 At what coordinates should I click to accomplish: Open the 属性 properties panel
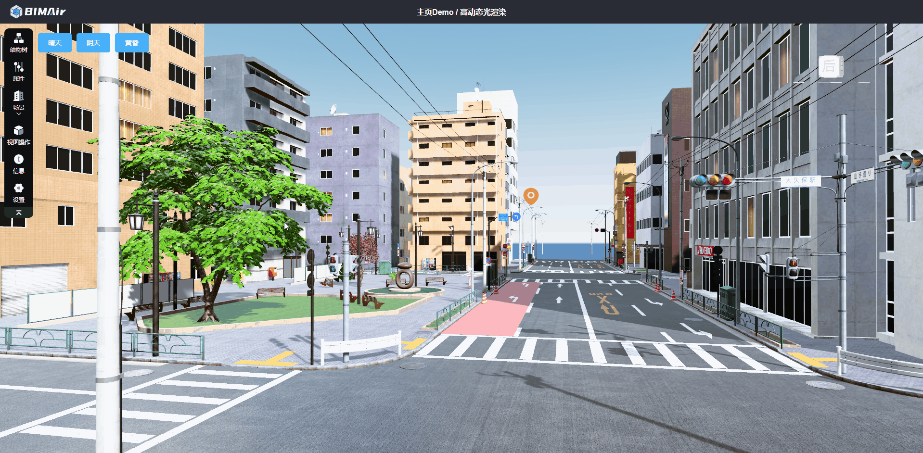tap(18, 72)
